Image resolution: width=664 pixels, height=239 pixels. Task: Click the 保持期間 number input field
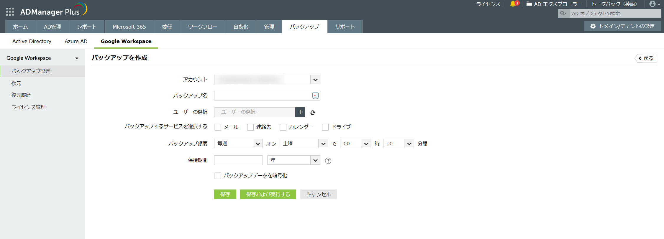click(238, 160)
